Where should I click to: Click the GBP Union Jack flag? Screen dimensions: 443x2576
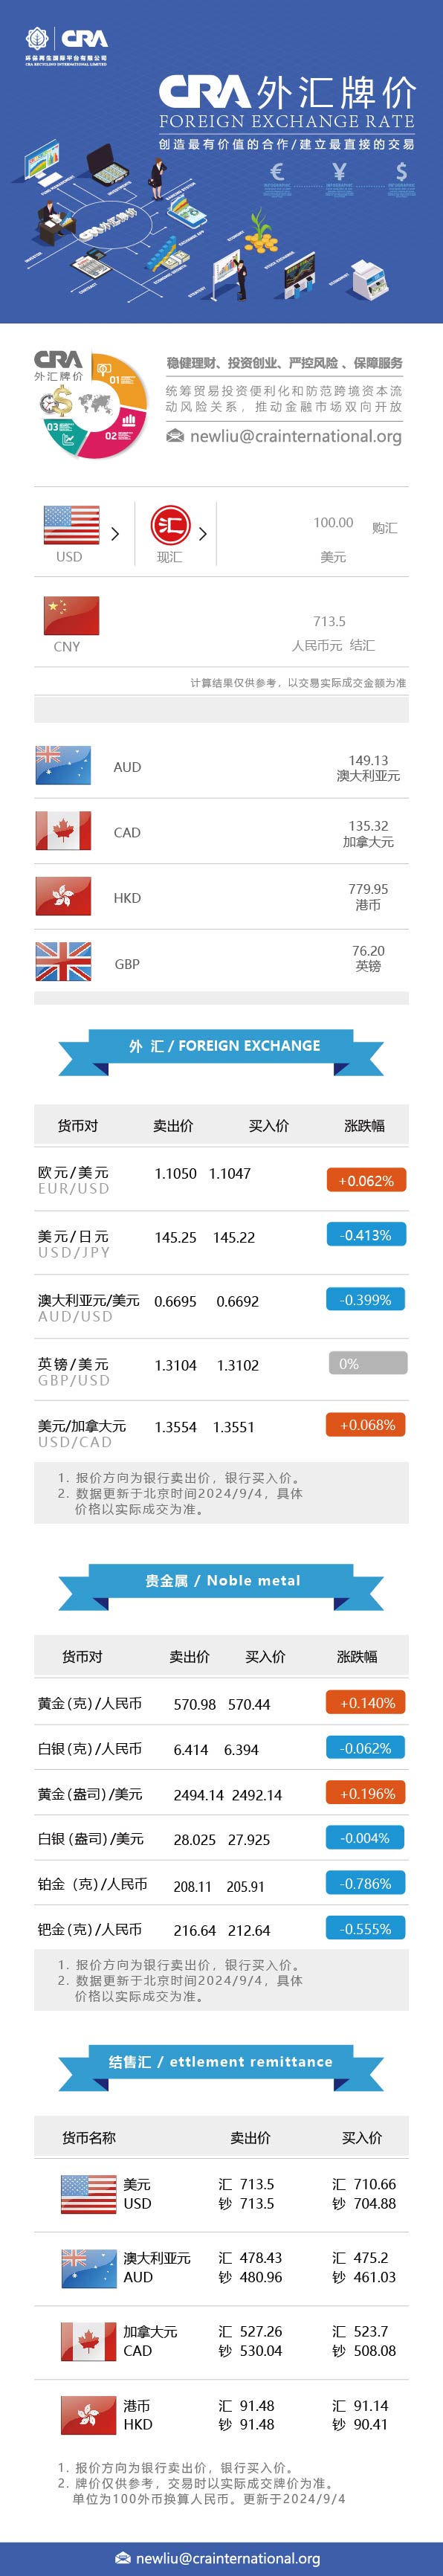63,962
